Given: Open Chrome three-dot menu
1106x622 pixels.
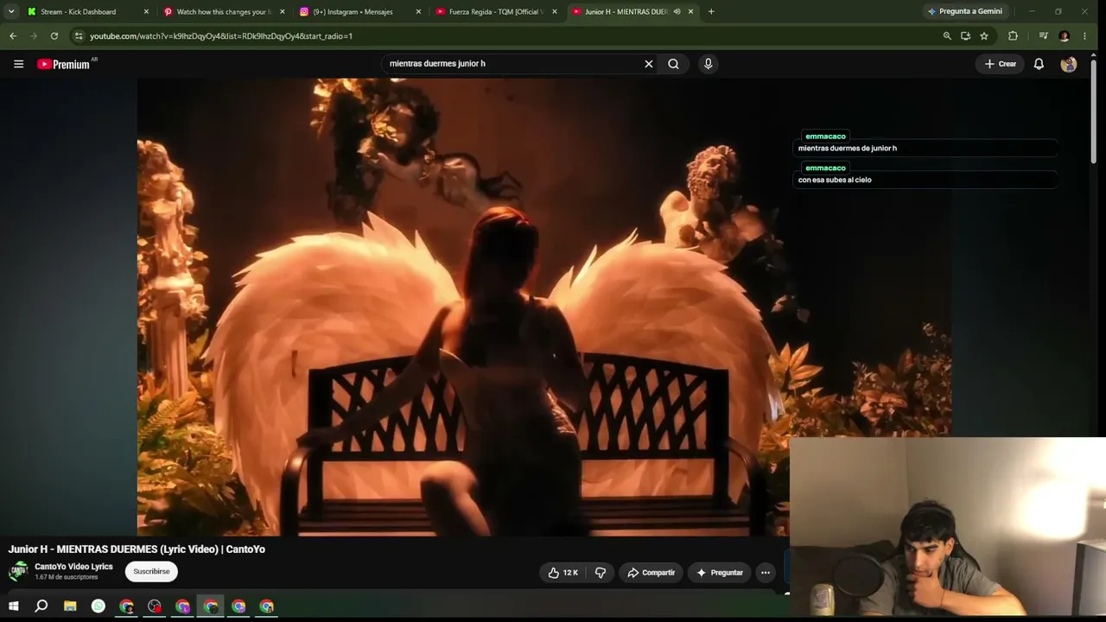Looking at the screenshot, I should (x=1084, y=36).
